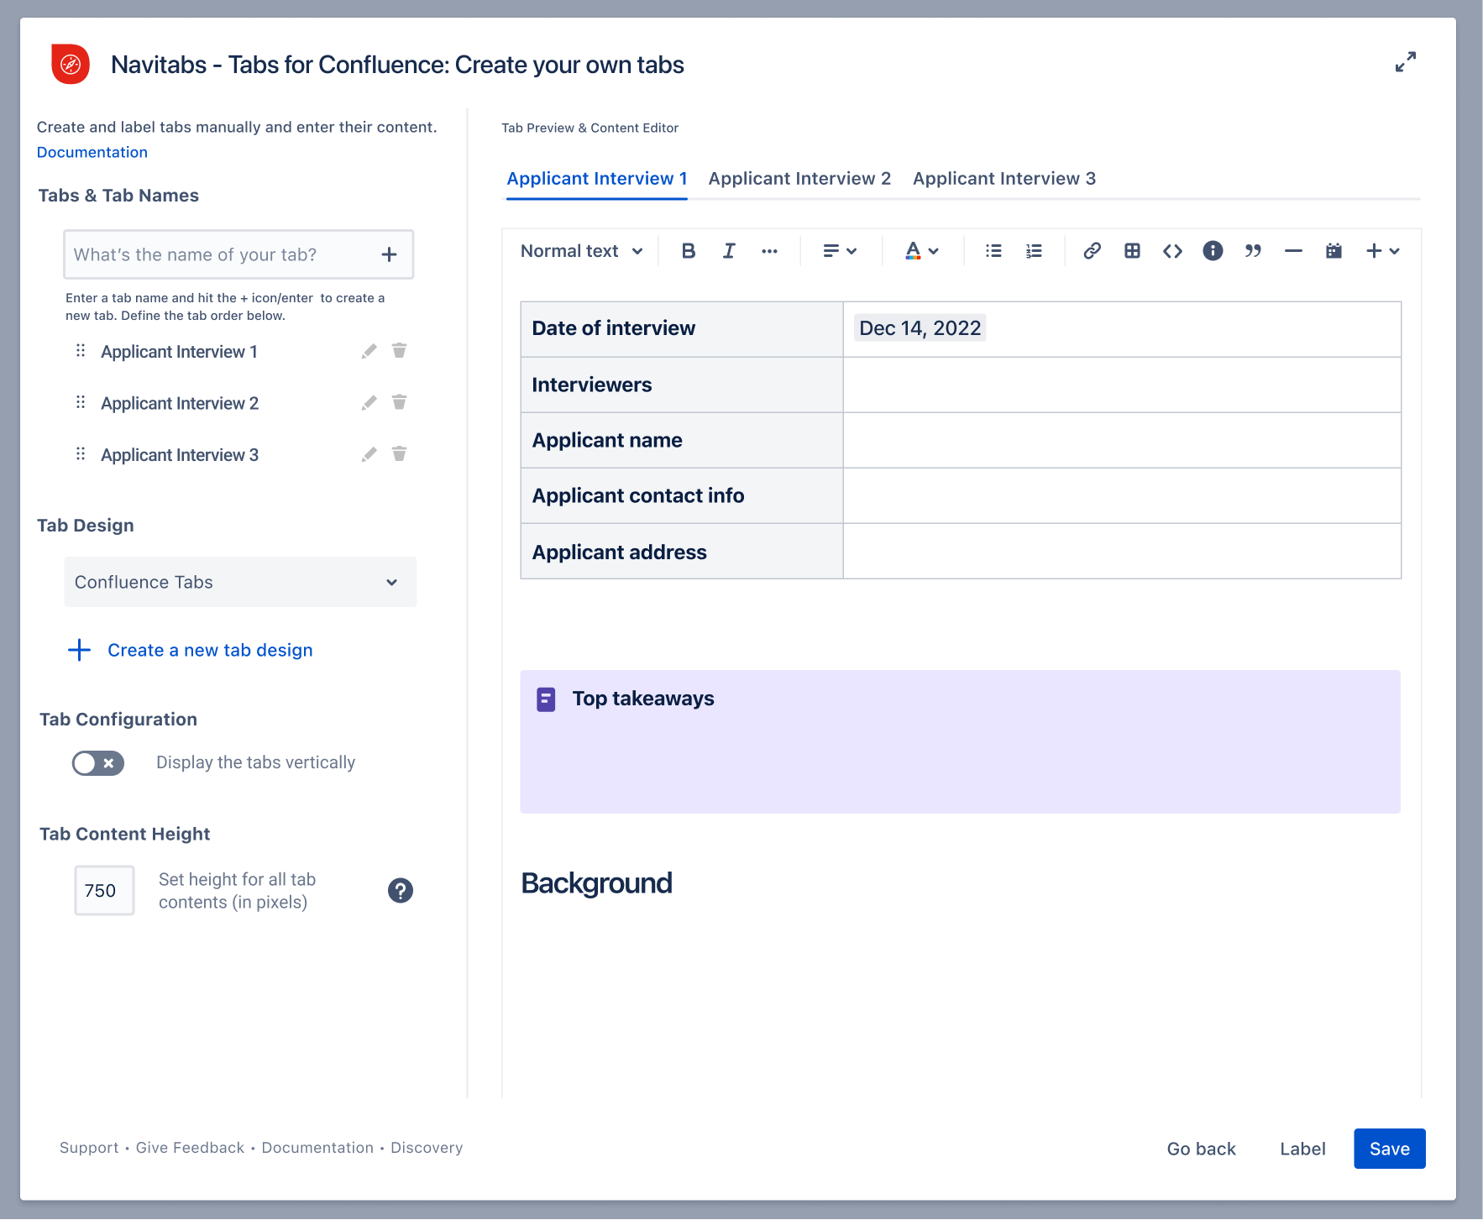
Task: Click the Date of interview header cell
Action: [x=682, y=329]
